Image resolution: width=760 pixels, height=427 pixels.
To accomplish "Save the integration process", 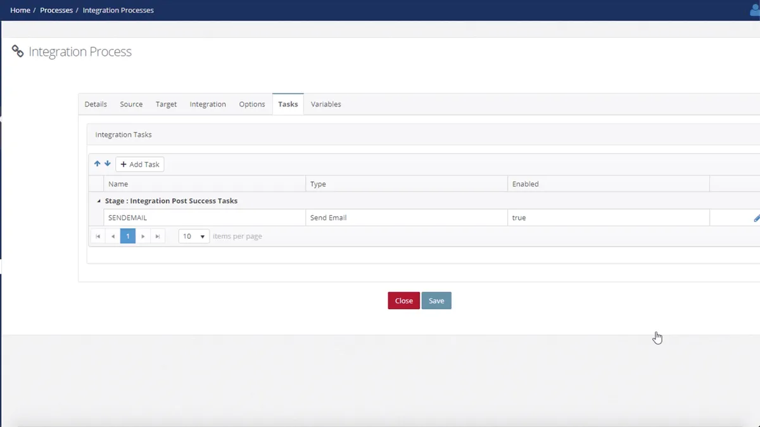I will (436, 301).
